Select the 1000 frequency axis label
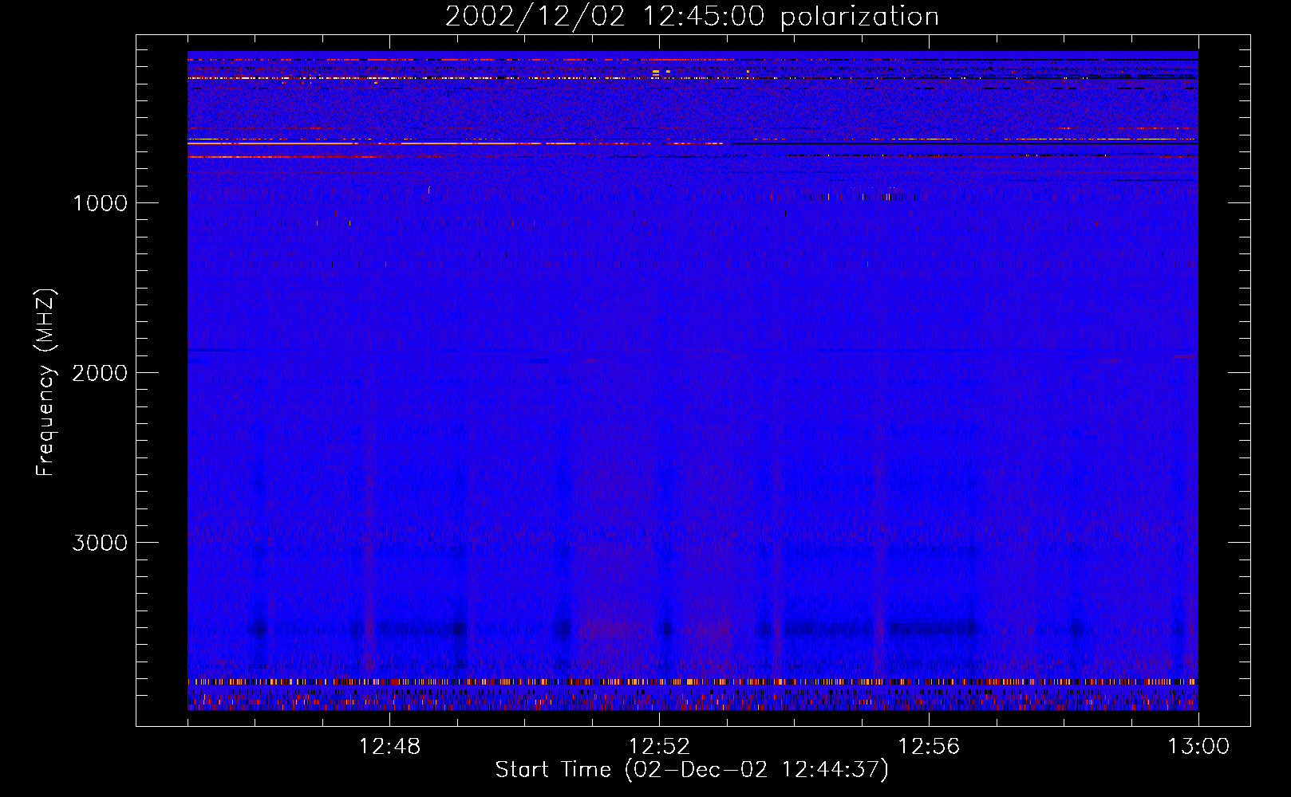This screenshot has width=1291, height=797. (100, 203)
